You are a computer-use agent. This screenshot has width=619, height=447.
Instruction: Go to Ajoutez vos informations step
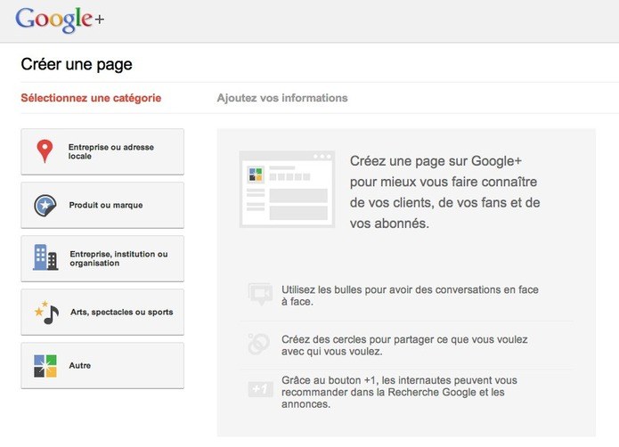pos(282,98)
